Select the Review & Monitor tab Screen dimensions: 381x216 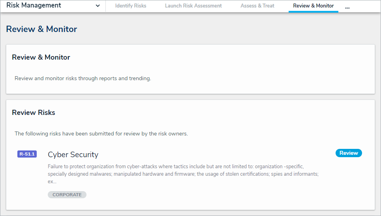pyautogui.click(x=313, y=6)
